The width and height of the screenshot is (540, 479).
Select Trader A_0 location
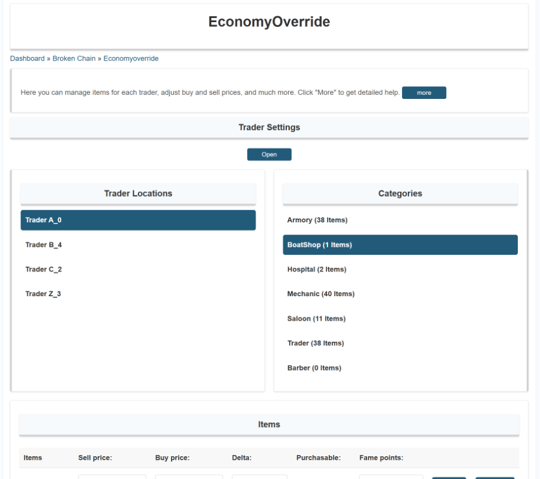click(x=138, y=220)
